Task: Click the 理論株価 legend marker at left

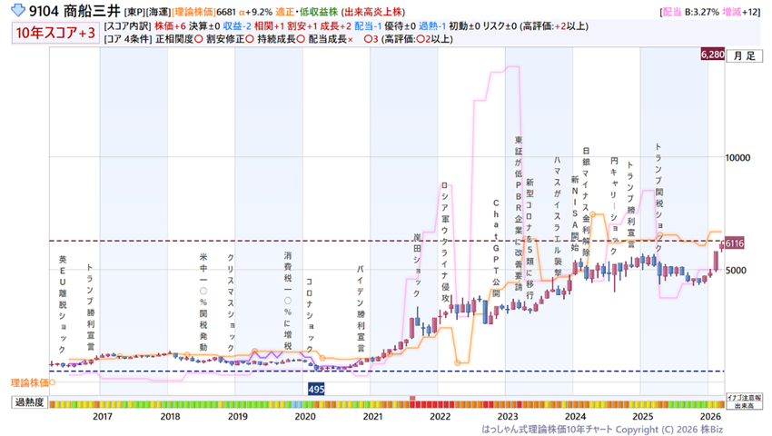Action: coord(29,382)
